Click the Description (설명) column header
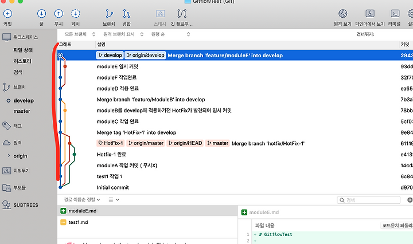Screen dimensions: 413x244 (x=102, y=45)
